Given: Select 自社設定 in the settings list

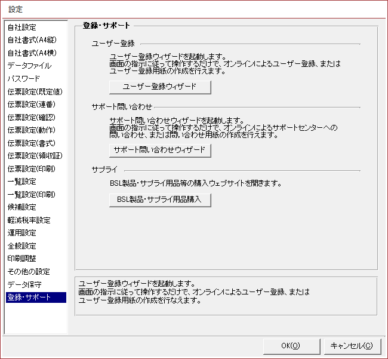Looking at the screenshot, I should click(x=36, y=27).
